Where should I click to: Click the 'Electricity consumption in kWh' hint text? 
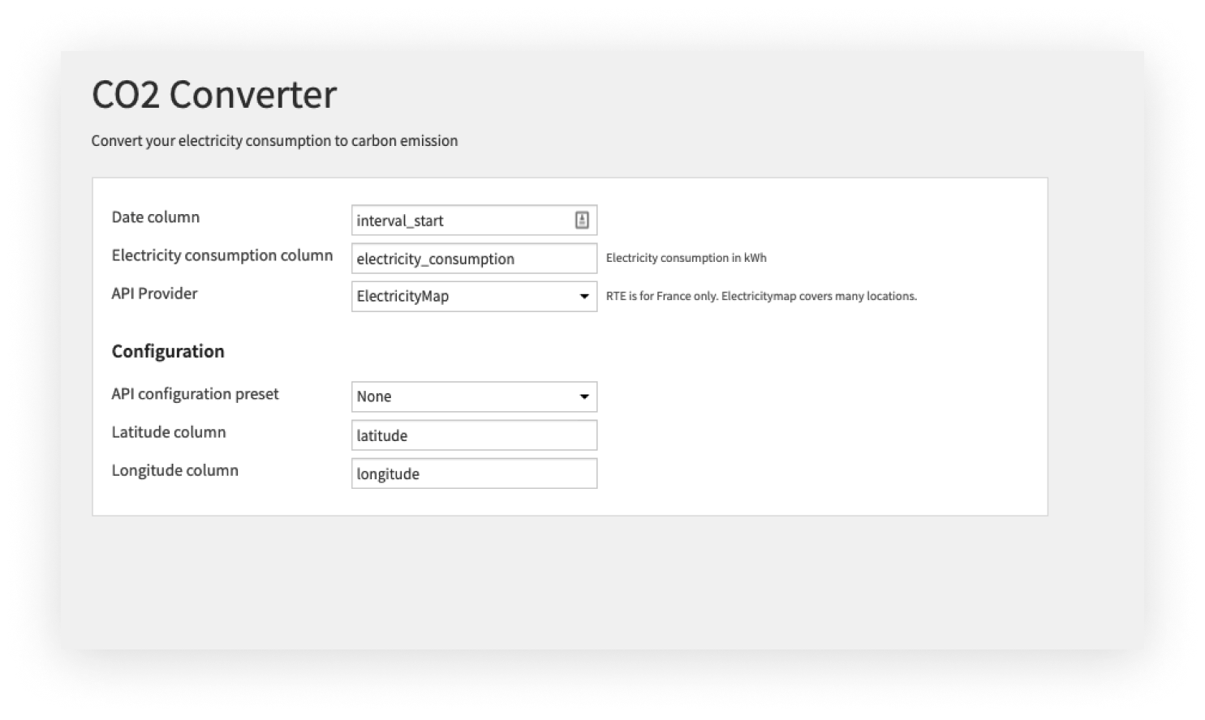[686, 258]
